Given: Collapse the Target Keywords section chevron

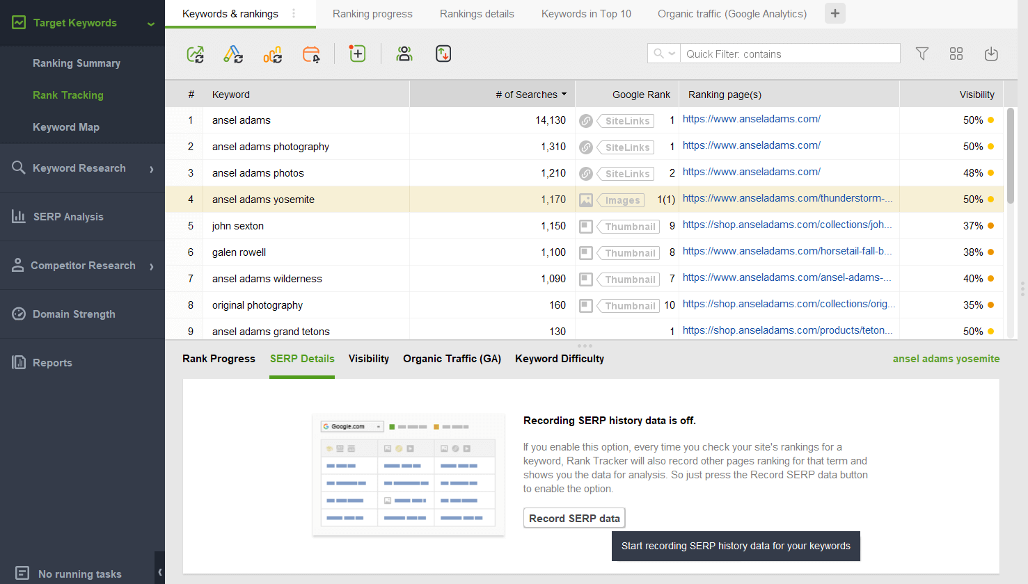Looking at the screenshot, I should 151,24.
